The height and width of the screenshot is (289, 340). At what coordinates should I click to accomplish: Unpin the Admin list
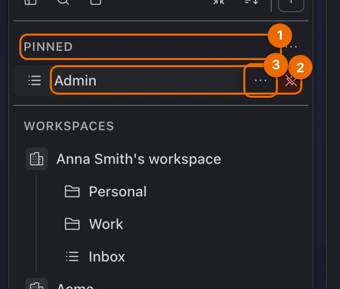(x=291, y=81)
